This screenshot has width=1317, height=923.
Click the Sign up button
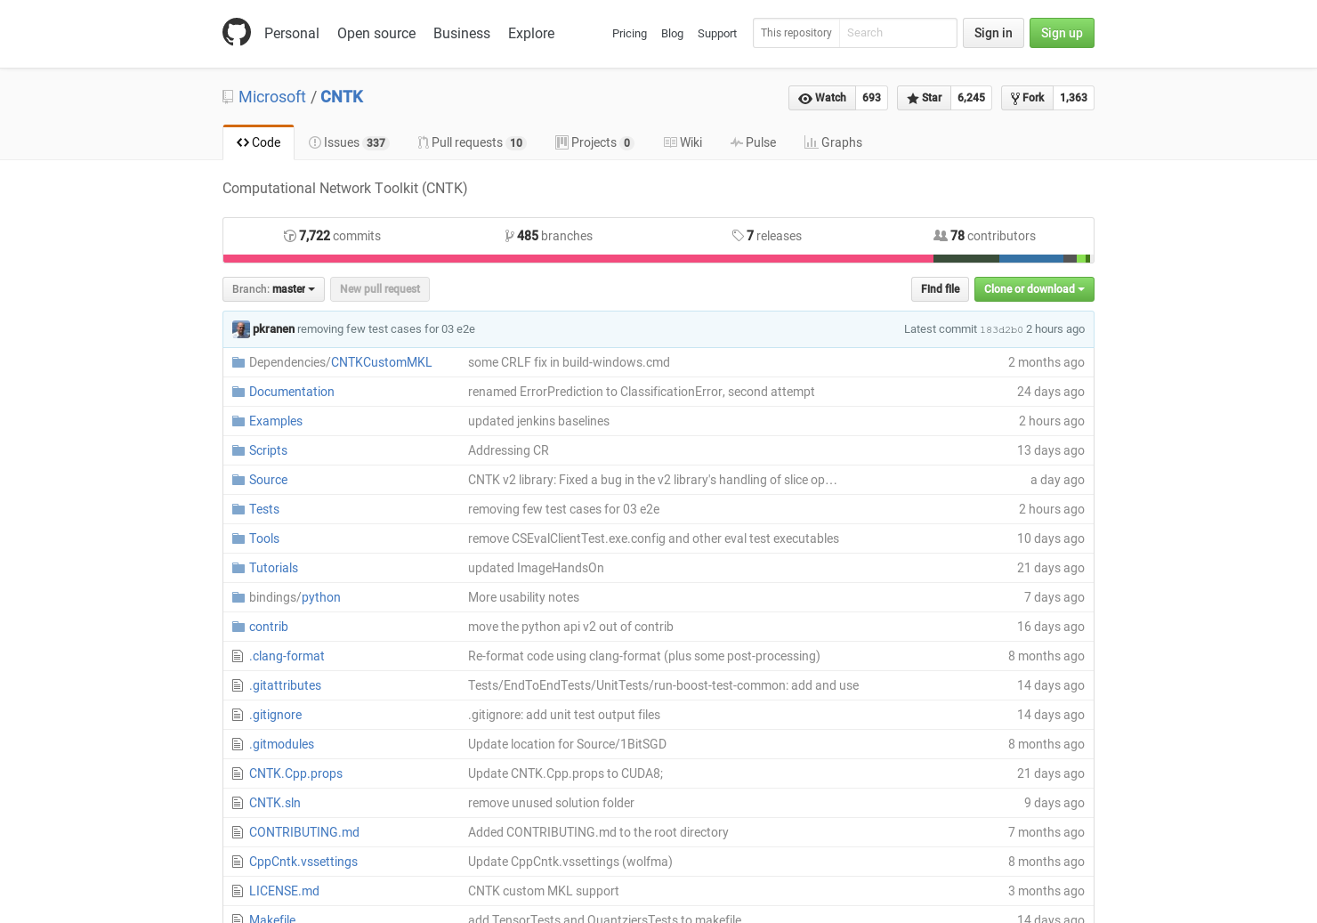(x=1062, y=33)
